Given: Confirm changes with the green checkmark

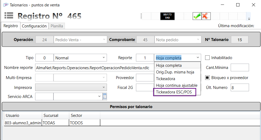Looking at the screenshot, I should pos(197,16).
